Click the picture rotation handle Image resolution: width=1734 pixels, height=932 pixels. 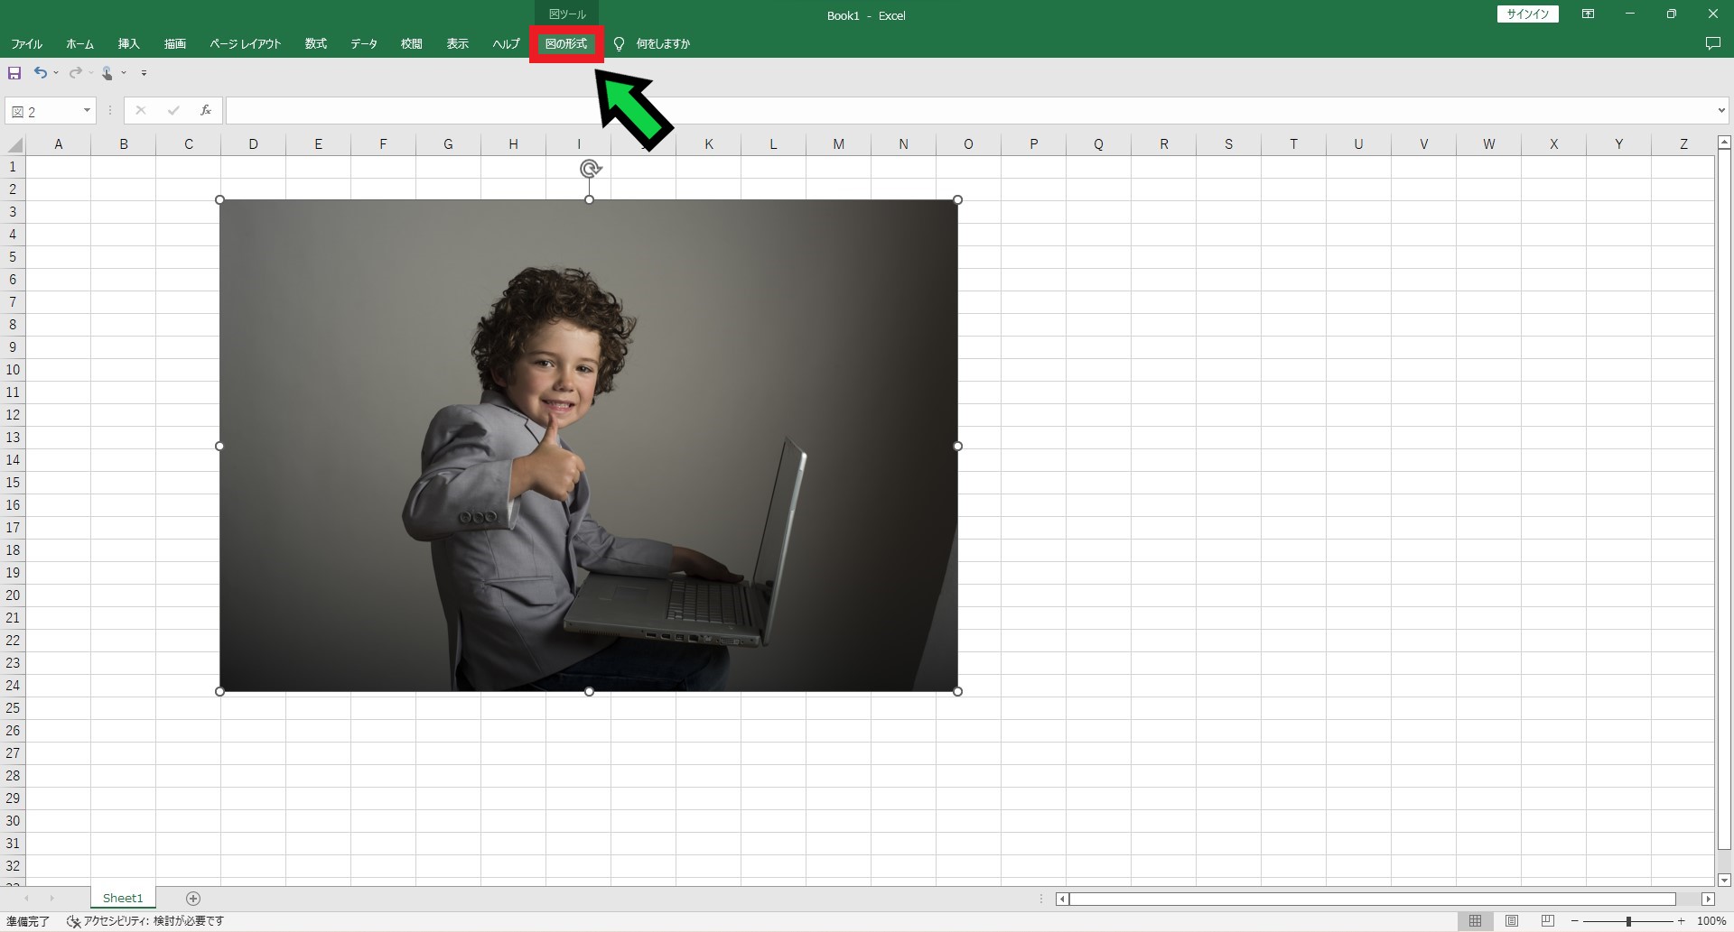coord(590,169)
